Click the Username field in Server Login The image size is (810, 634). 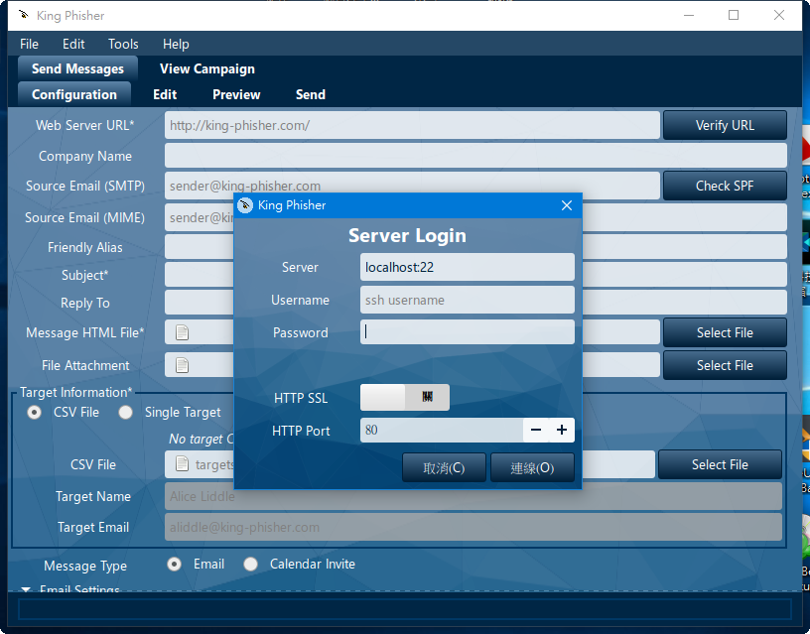pos(467,300)
